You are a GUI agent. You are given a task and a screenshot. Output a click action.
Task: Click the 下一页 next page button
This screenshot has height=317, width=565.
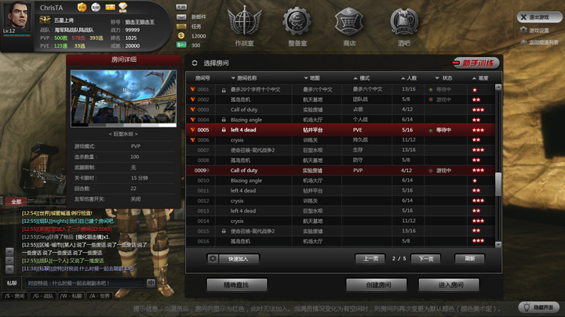click(x=426, y=259)
